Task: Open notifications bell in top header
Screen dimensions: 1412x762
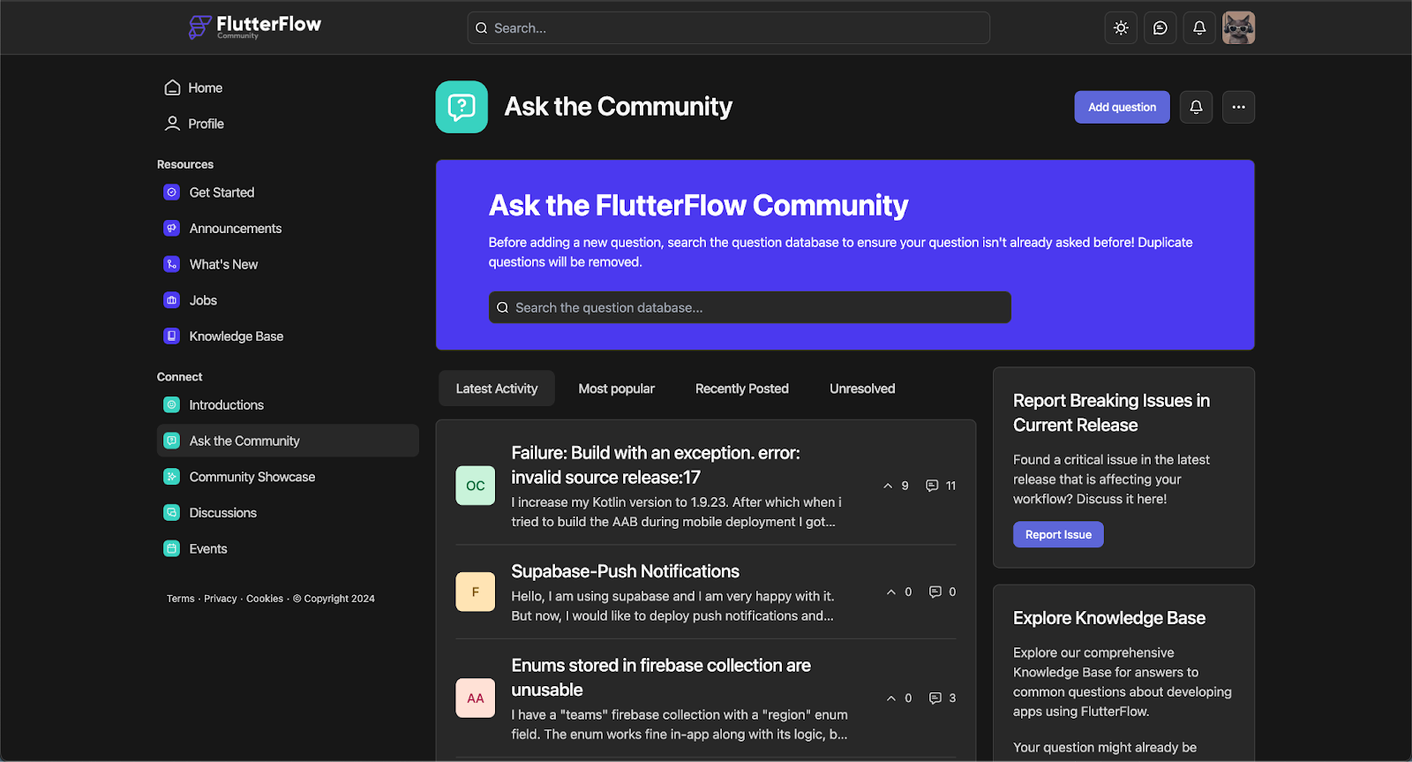Action: pos(1198,28)
